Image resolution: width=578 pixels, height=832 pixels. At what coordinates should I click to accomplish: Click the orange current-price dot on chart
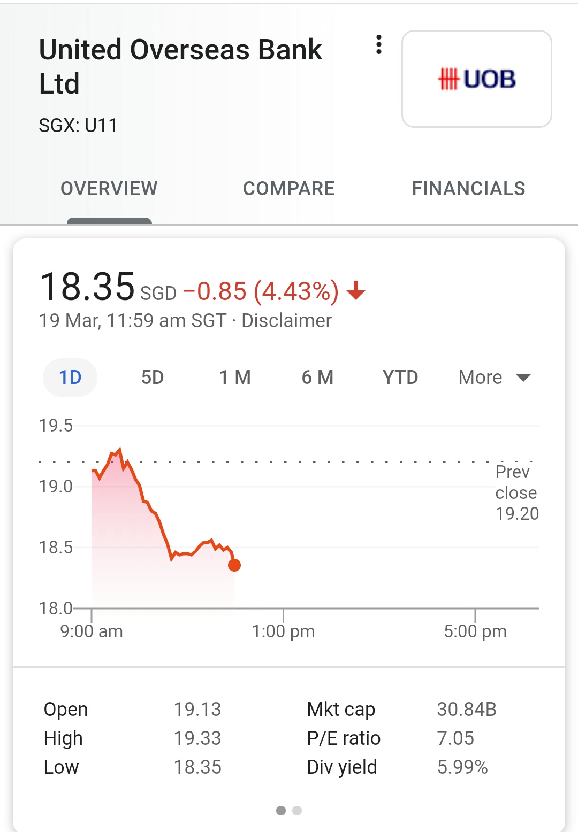pyautogui.click(x=234, y=565)
